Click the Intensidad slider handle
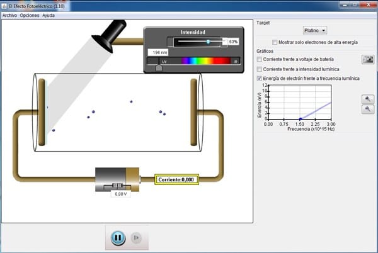Viewport: 378px width, 253px height. [x=208, y=41]
